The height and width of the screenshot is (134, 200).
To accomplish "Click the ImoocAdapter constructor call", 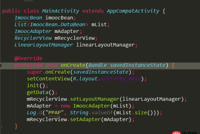I will point(92,106).
